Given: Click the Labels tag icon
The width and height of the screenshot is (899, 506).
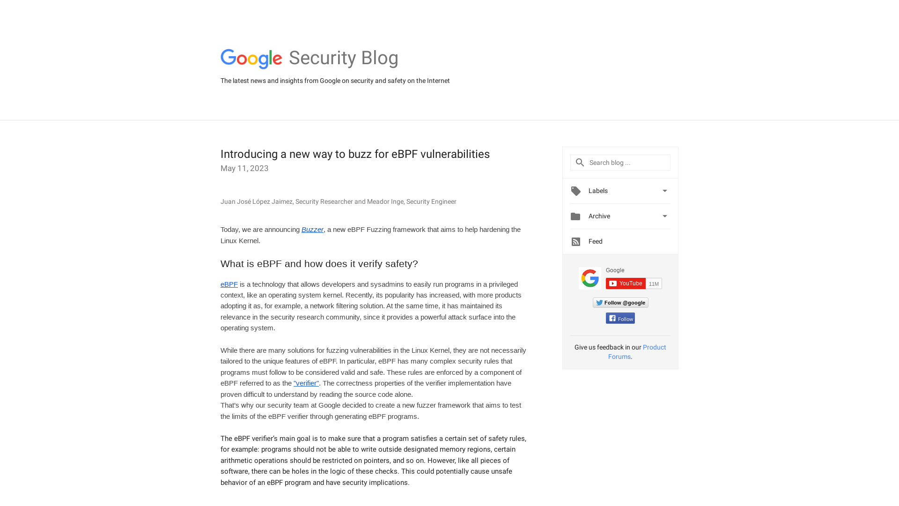Looking at the screenshot, I should [575, 191].
